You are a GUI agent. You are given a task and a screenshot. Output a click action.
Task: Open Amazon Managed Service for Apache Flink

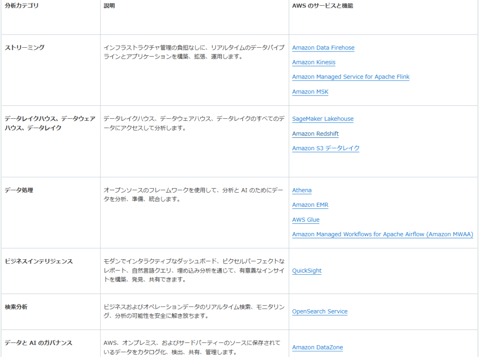pyautogui.click(x=350, y=77)
